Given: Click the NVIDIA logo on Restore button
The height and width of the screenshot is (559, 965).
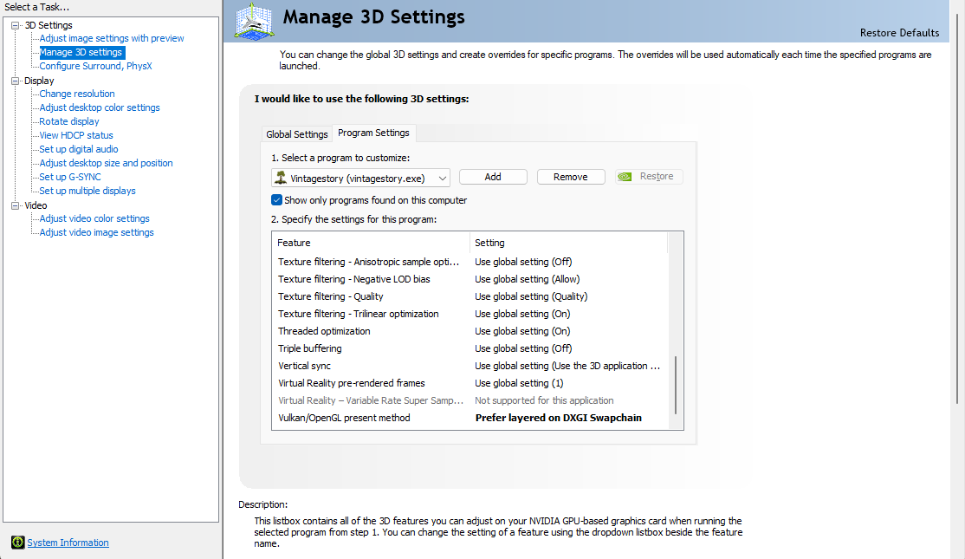Looking at the screenshot, I should (x=626, y=177).
